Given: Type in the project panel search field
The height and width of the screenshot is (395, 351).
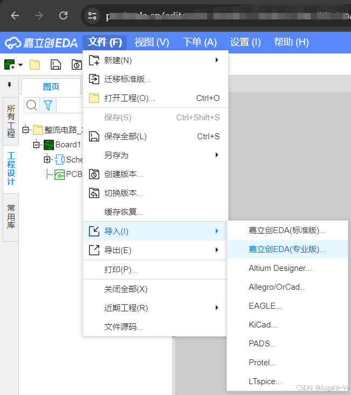Looking at the screenshot, I should (70, 105).
